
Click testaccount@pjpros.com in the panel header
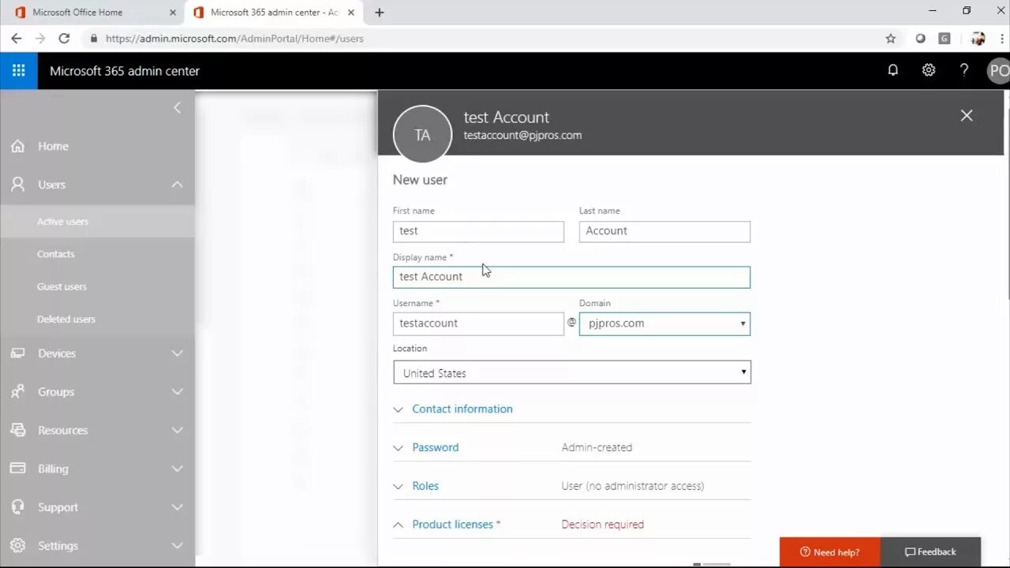point(522,136)
